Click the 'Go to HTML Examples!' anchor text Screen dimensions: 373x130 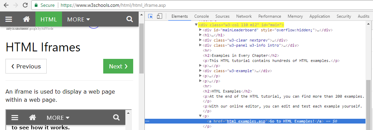(x=292, y=121)
